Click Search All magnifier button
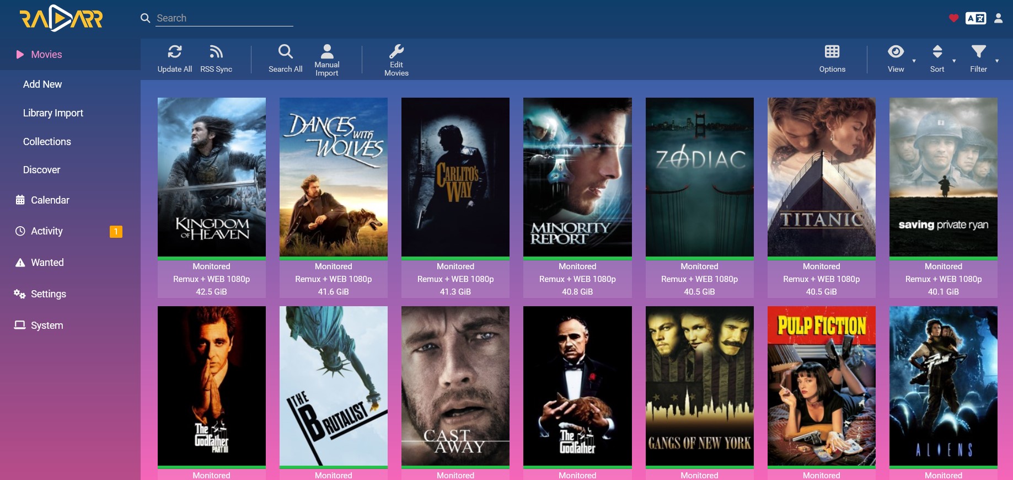This screenshot has width=1013, height=480. [x=286, y=59]
